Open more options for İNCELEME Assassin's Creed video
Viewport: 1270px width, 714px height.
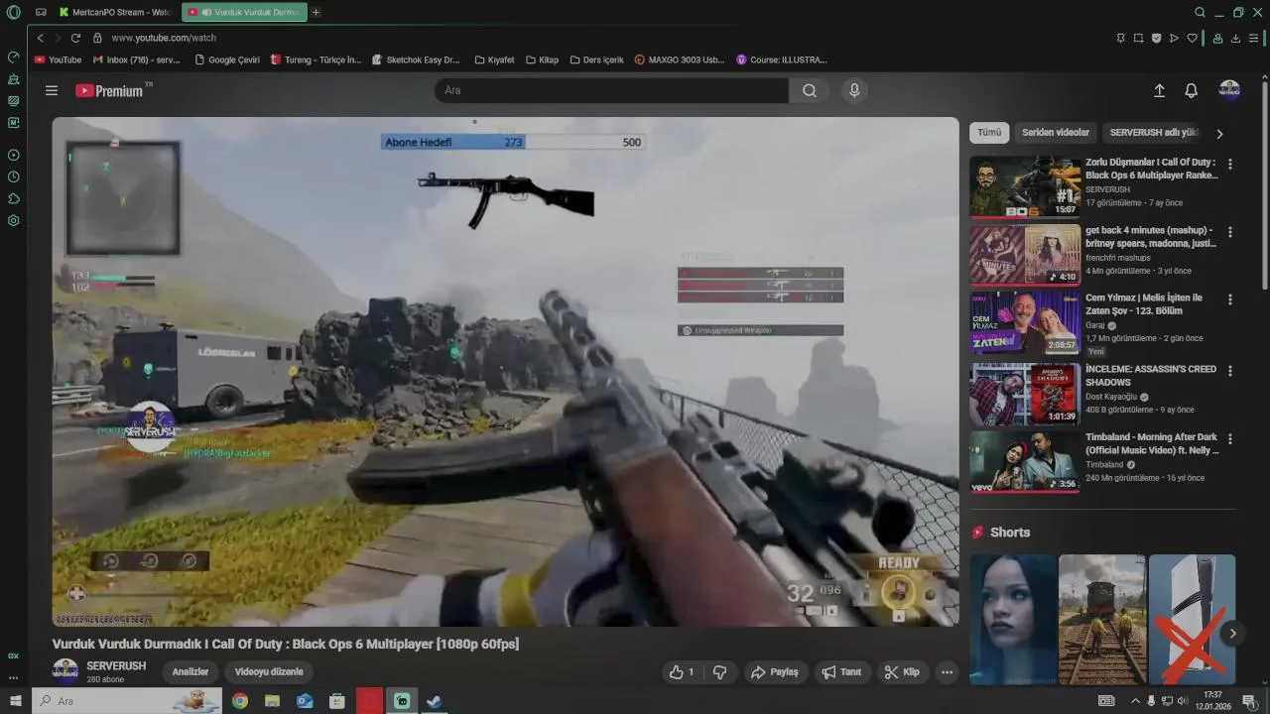[x=1230, y=371]
